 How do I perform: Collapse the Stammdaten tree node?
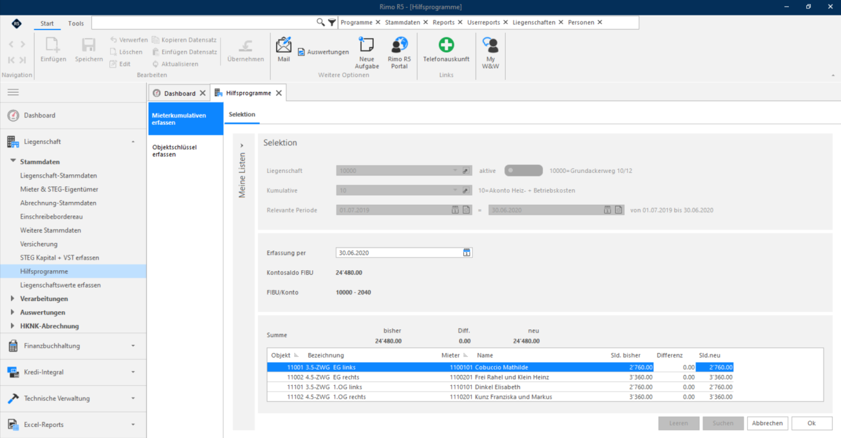(14, 161)
